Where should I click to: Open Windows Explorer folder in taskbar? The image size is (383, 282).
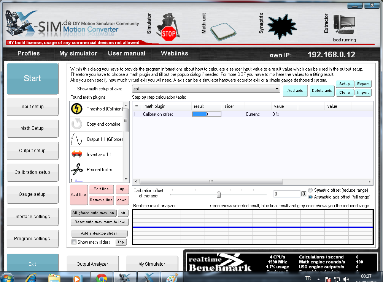(54, 278)
